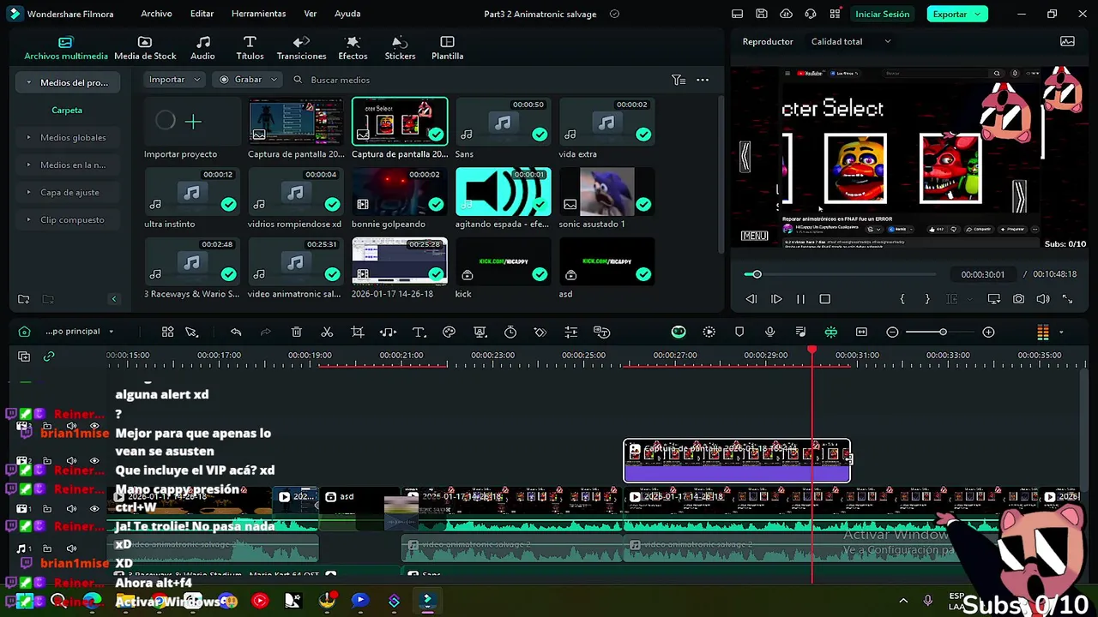Toggle timeline link icon below toolbar
Image resolution: width=1098 pixels, height=617 pixels.
(49, 356)
